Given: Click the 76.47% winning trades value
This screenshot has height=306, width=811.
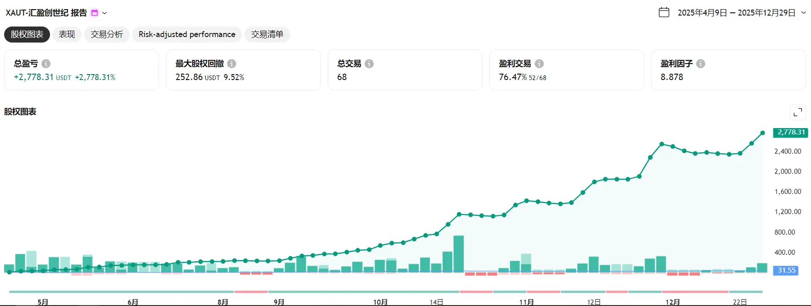Looking at the screenshot, I should click(x=513, y=77).
